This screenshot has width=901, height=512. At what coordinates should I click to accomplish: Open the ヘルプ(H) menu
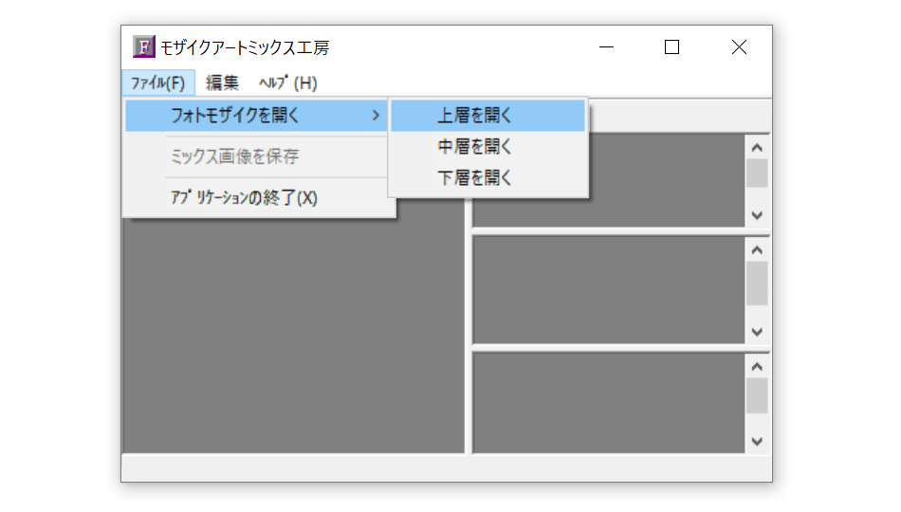coord(288,82)
